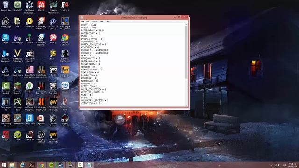Select the Uplay desktop icon

(65, 87)
